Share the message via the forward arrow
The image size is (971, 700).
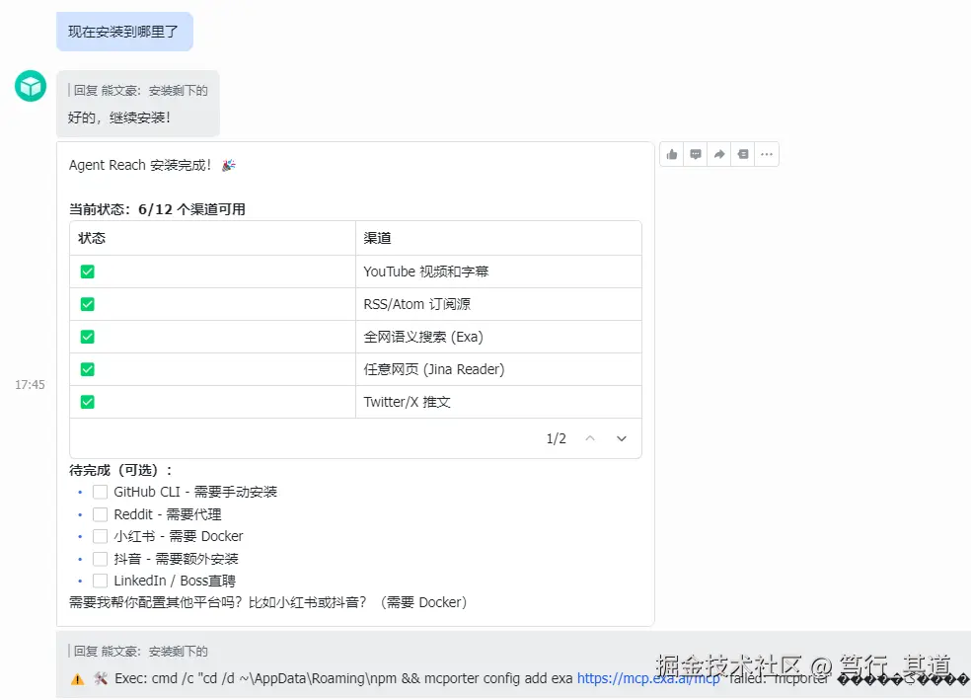point(719,153)
